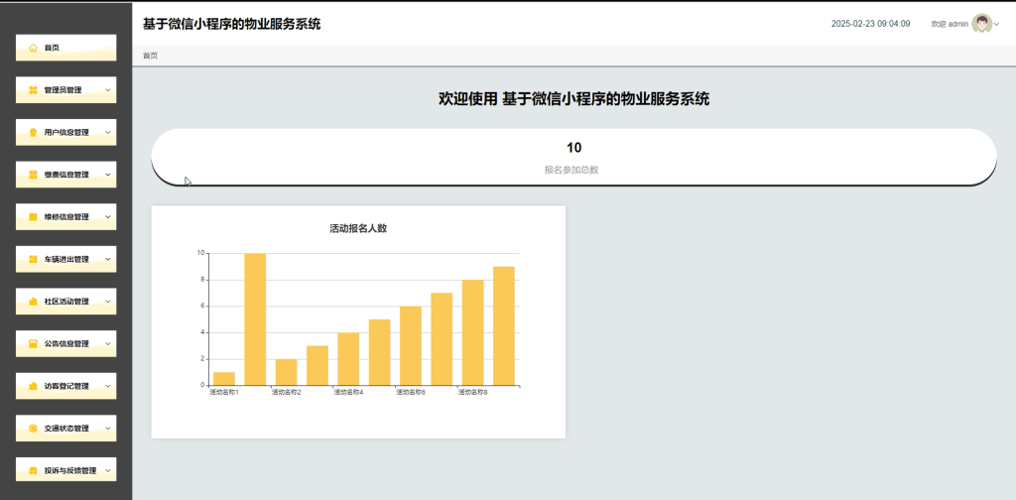Viewport: 1016px width, 500px height.
Task: Open the 交通状态管理 menu label
Action: click(x=66, y=429)
